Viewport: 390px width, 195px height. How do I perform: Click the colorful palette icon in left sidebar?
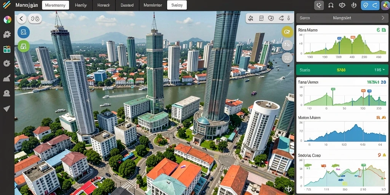(7, 20)
